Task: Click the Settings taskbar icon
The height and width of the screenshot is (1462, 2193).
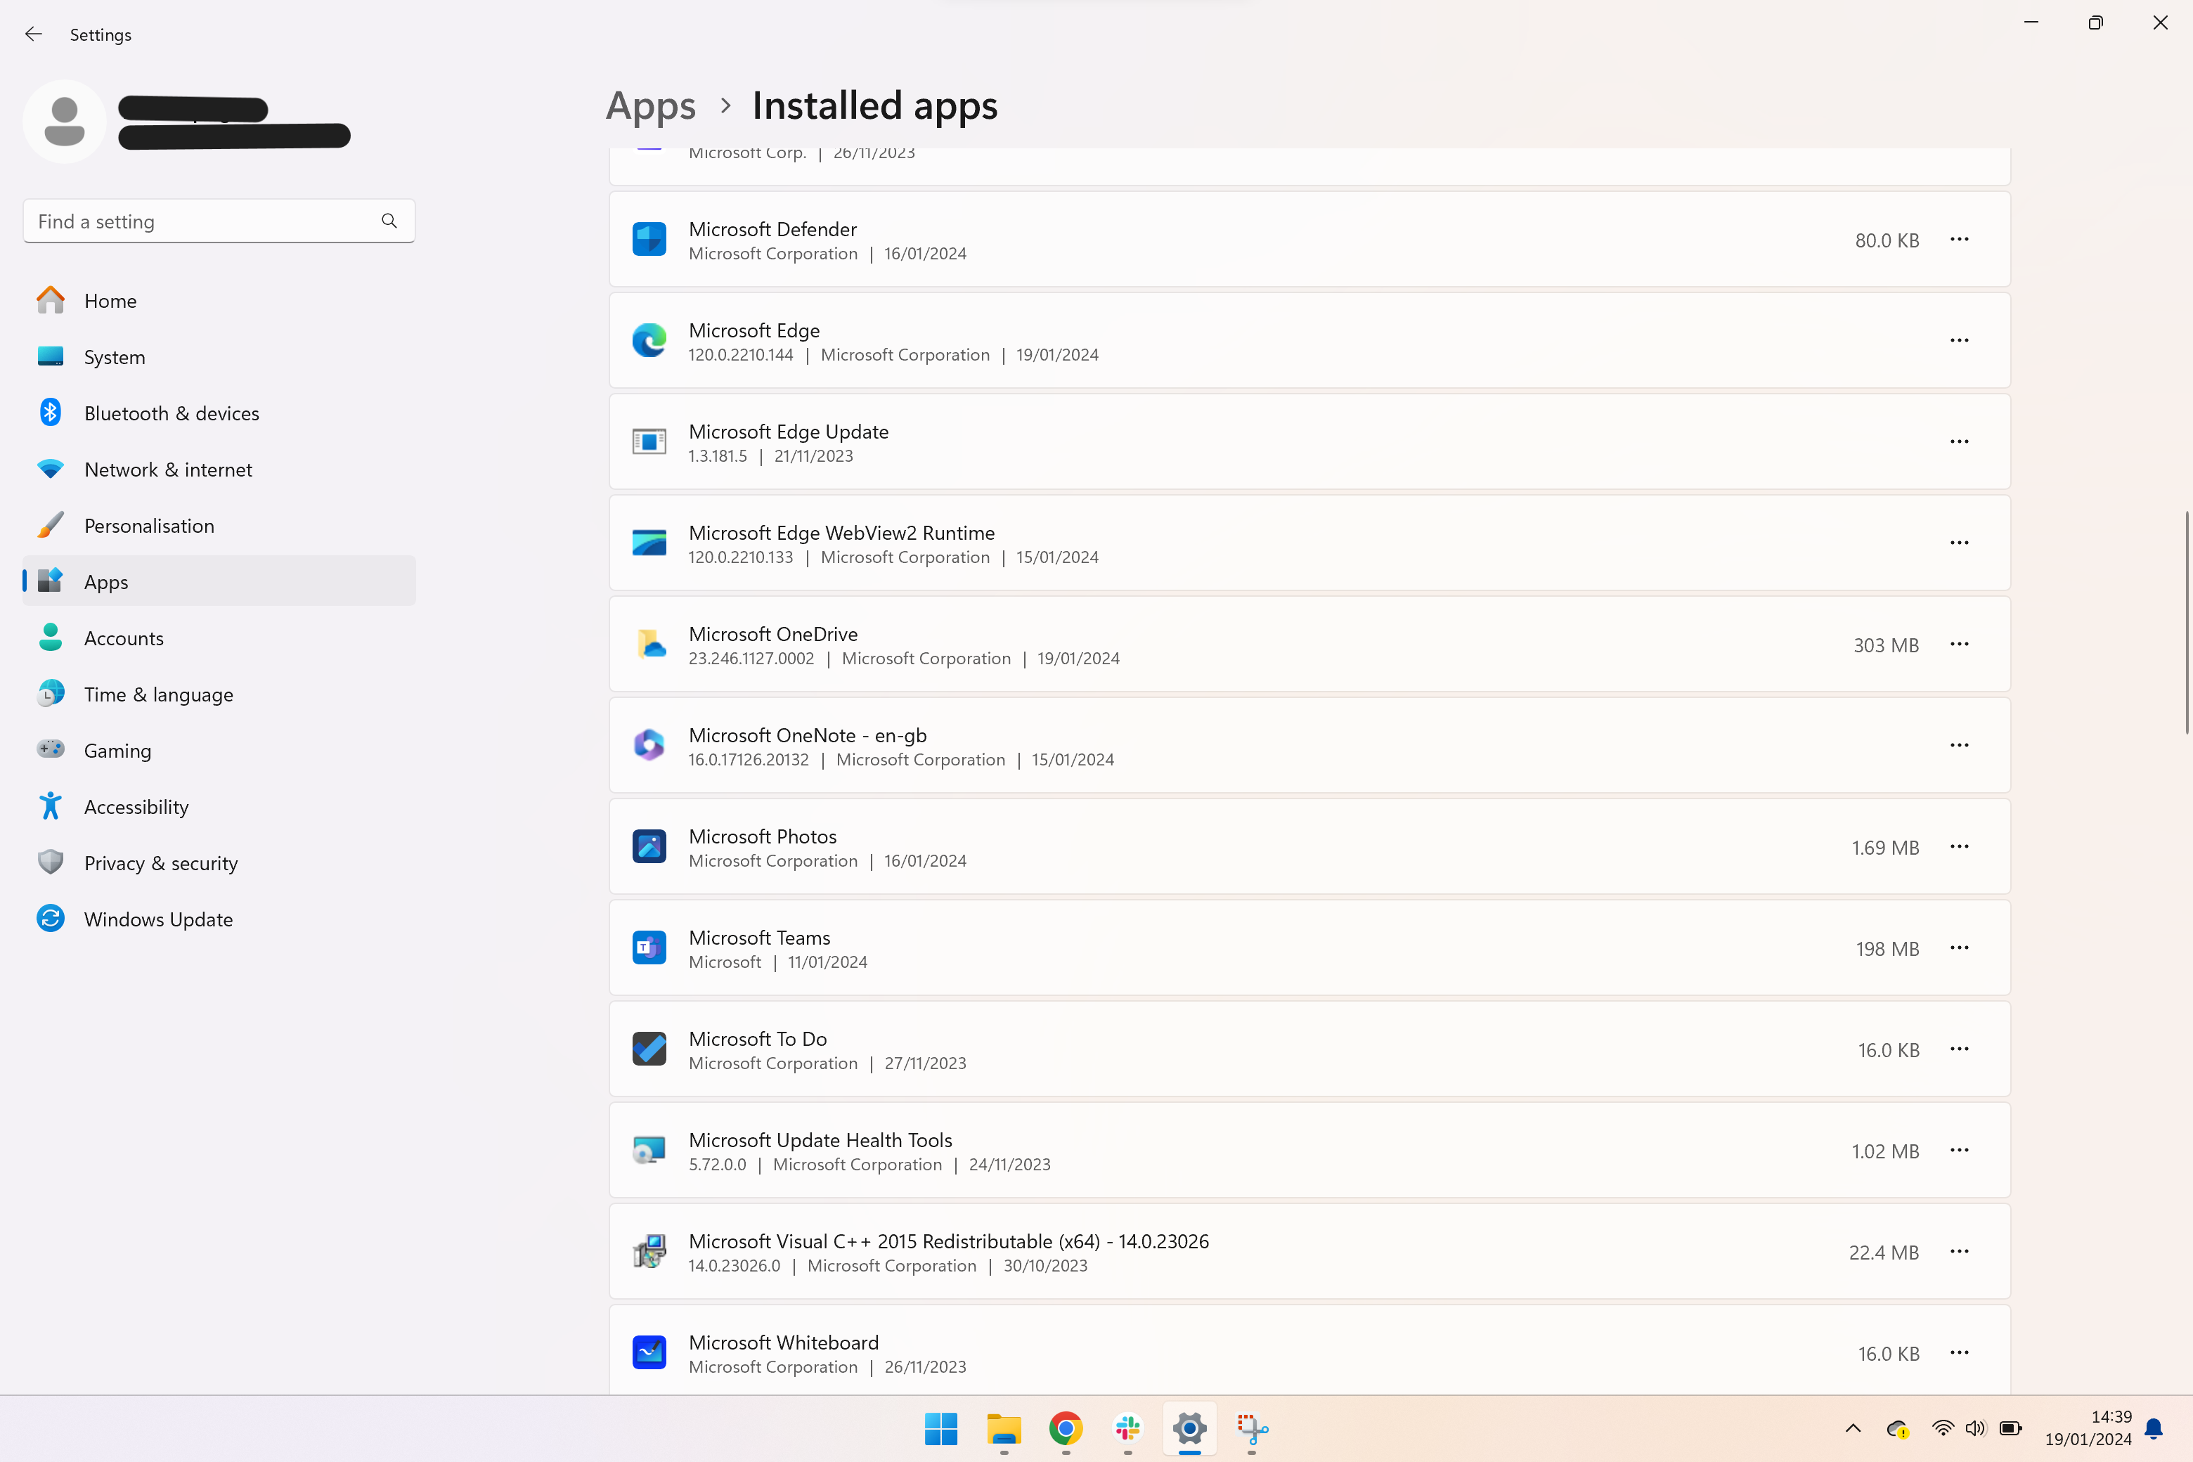Action: [1190, 1428]
